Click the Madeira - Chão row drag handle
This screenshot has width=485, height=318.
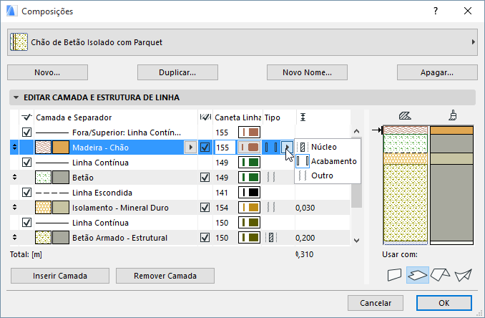pos(14,147)
